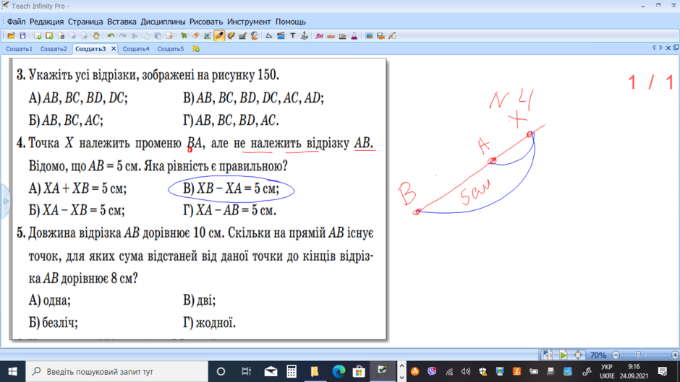Open Microsoft Edge on the taskbar
This screenshot has width=680, height=382.
coord(339,372)
